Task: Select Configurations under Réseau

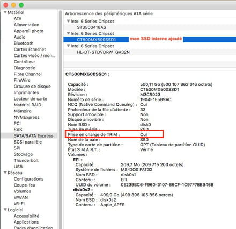Action: click(x=28, y=179)
